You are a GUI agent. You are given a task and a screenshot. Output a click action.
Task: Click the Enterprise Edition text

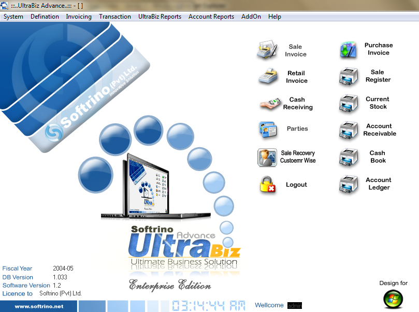(170, 285)
